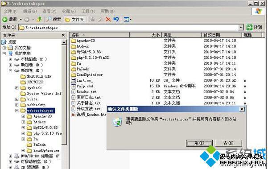Select ZendOptimizer folder icon in file list

74,75
